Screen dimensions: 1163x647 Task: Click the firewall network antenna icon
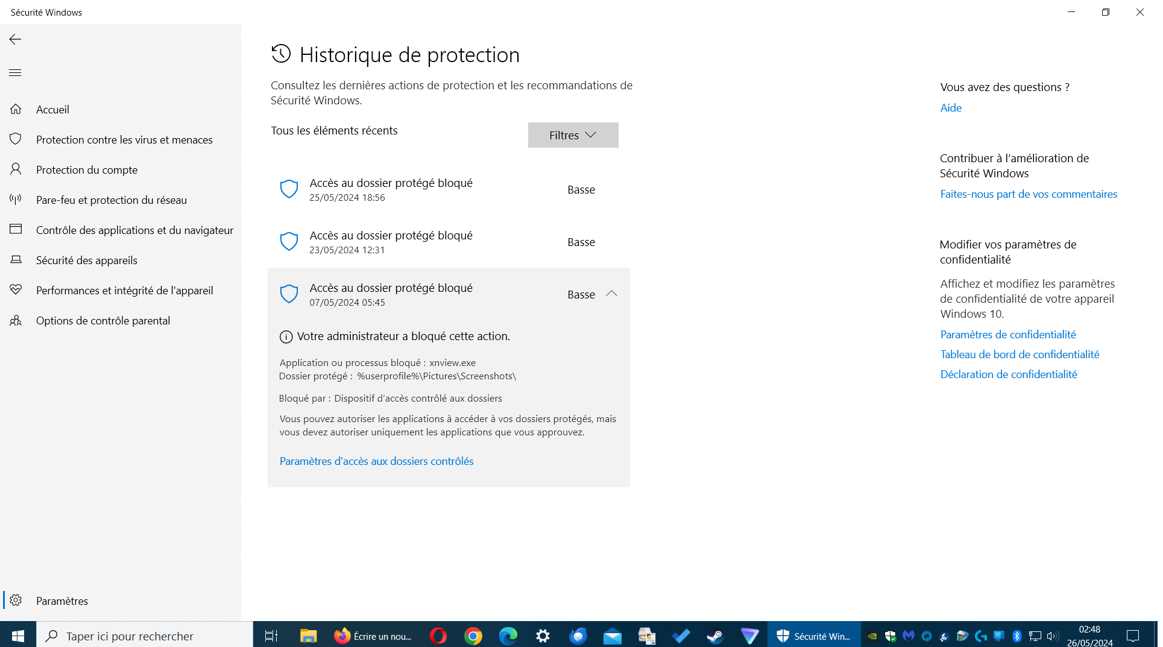pos(16,200)
